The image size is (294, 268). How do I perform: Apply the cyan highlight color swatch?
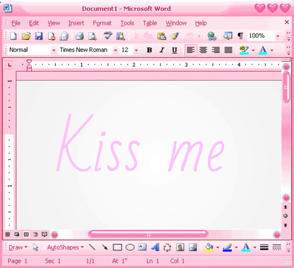coord(244,50)
